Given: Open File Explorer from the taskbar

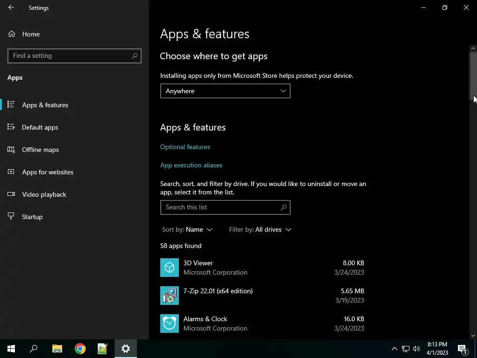Looking at the screenshot, I should tap(57, 349).
